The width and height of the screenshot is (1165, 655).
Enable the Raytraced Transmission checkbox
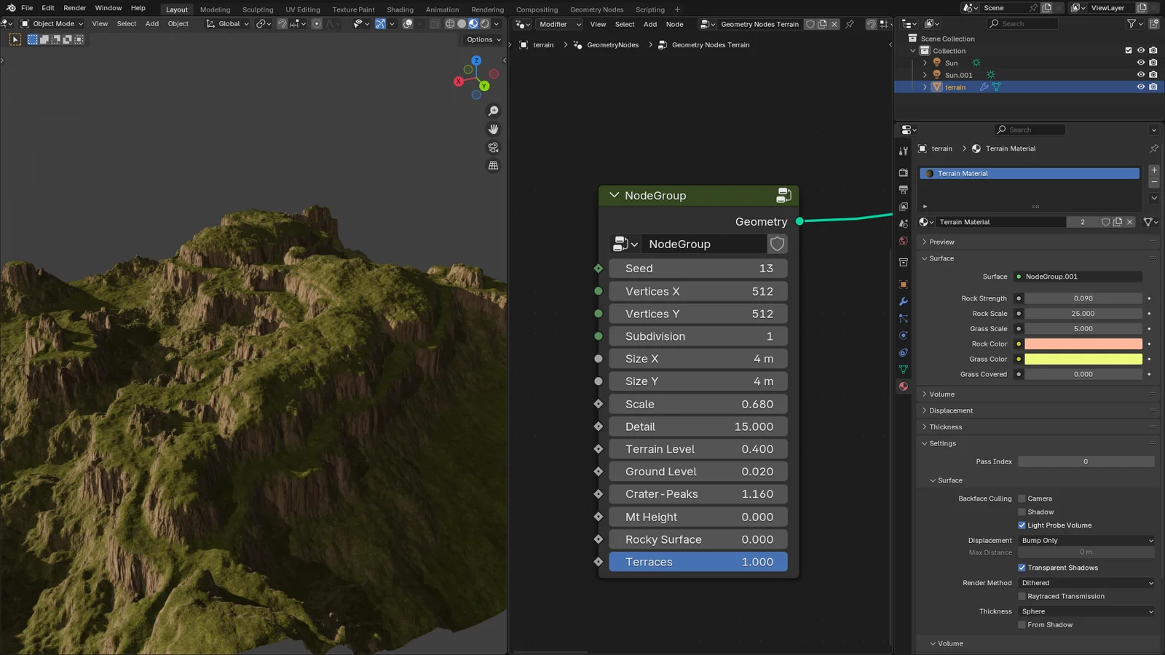coord(1022,596)
